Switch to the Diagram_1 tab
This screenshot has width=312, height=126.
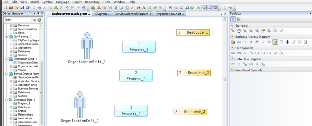[x=103, y=14]
